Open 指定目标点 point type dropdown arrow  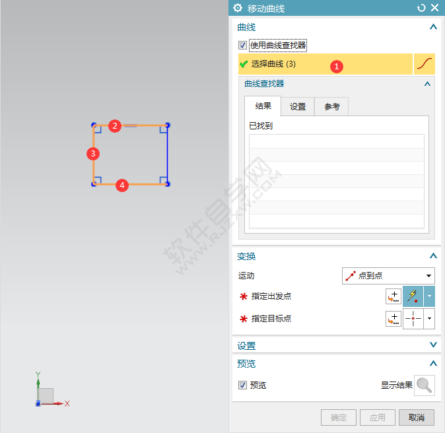click(429, 319)
